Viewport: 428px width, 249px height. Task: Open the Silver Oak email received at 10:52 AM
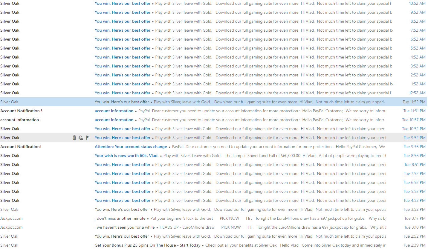click(214, 3)
